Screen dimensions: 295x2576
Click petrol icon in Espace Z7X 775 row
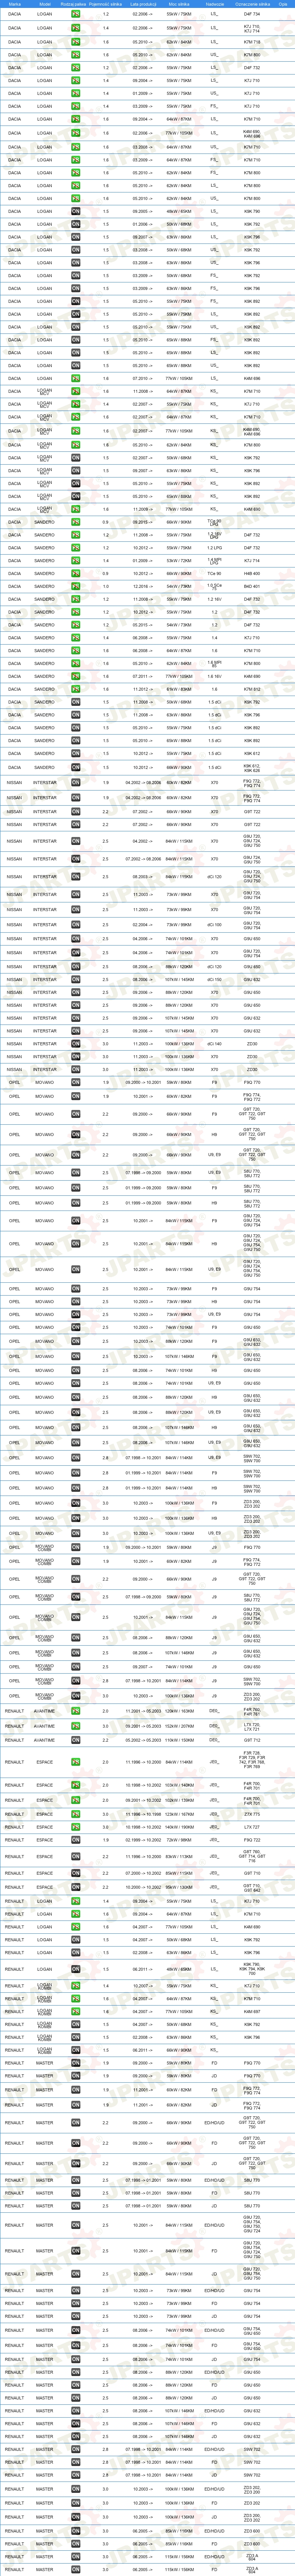pyautogui.click(x=76, y=1814)
